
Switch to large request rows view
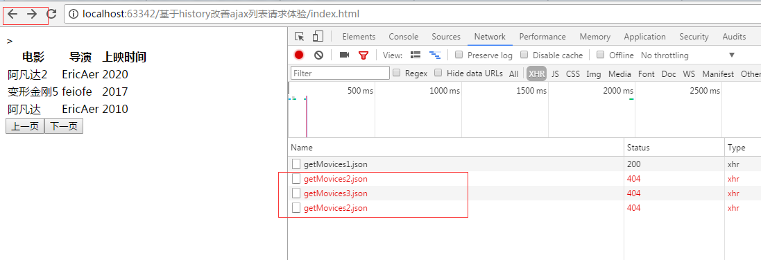tap(416, 55)
